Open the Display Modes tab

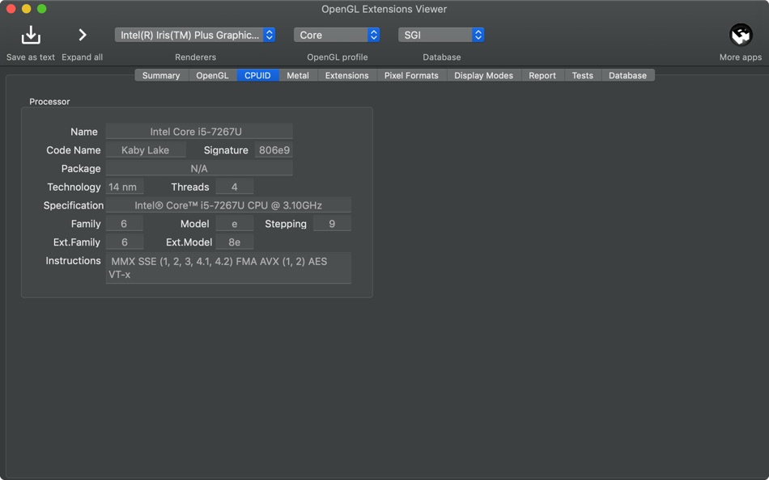pyautogui.click(x=483, y=75)
